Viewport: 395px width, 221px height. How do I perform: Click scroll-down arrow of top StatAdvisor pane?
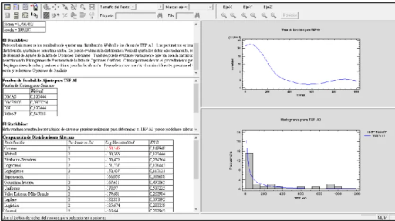[196, 73]
